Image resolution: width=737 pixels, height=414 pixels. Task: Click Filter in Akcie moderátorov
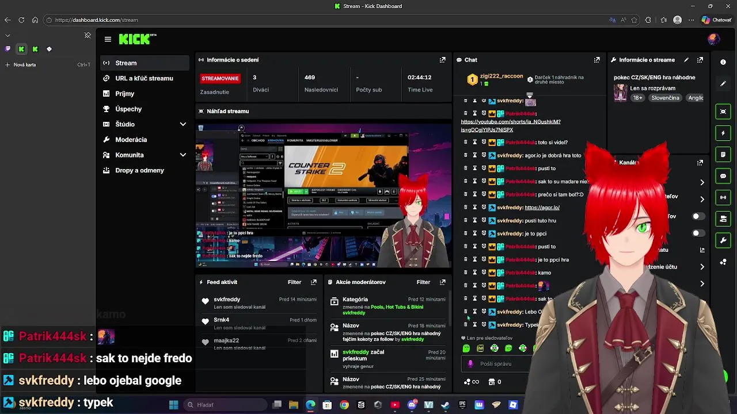[423, 282]
